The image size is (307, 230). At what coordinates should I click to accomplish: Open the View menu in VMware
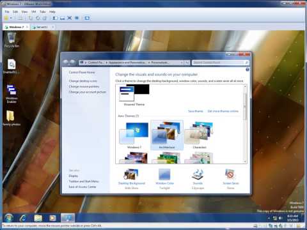click(24, 11)
